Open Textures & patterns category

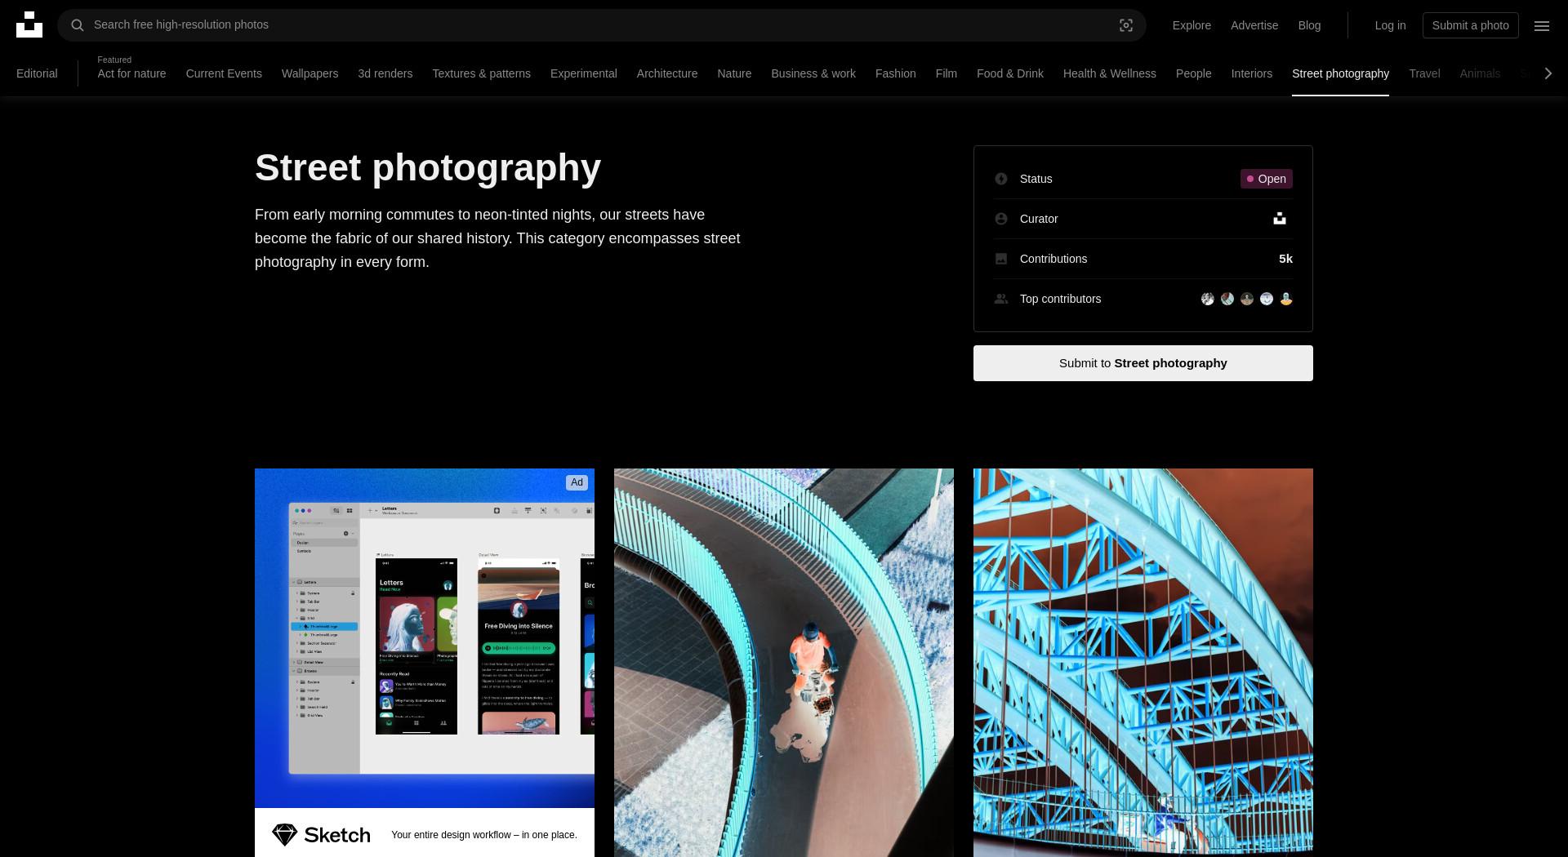[481, 73]
